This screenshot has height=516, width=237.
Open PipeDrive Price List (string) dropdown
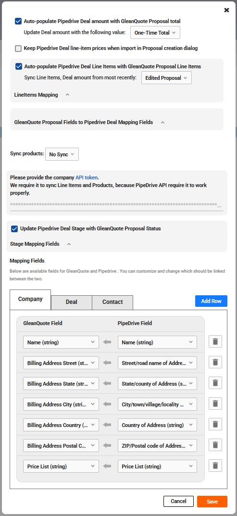coord(157,466)
